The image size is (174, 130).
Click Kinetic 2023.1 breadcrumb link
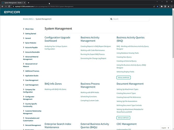[28, 19]
